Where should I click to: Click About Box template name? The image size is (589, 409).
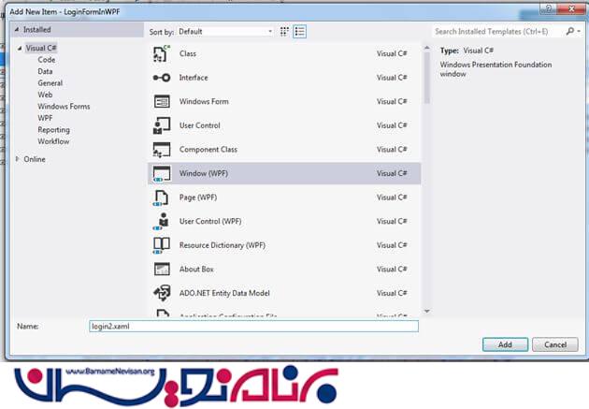click(x=196, y=270)
